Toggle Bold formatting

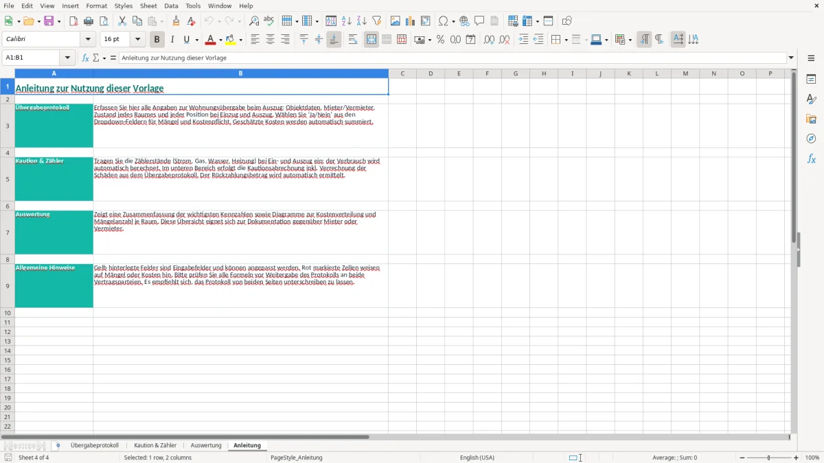(x=157, y=40)
